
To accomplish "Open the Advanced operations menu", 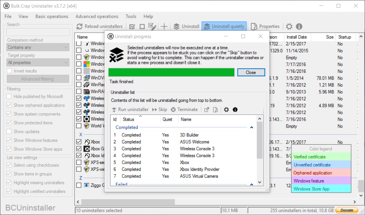I will [97, 16].
